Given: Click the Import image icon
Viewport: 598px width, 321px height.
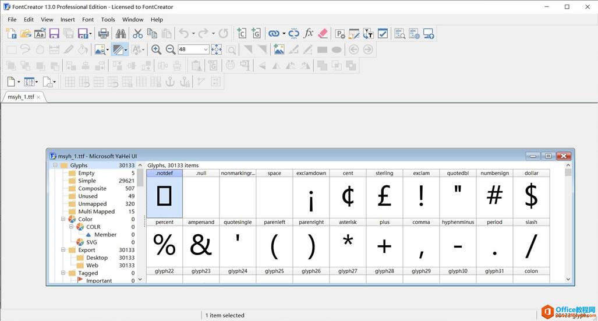Looking at the screenshot, I should coord(279,50).
